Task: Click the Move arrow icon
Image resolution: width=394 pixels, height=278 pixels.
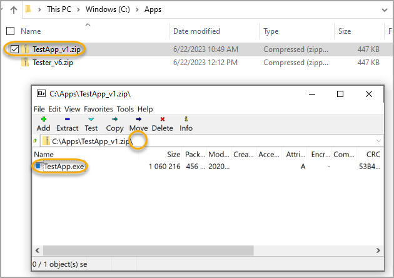Action: pyautogui.click(x=138, y=119)
